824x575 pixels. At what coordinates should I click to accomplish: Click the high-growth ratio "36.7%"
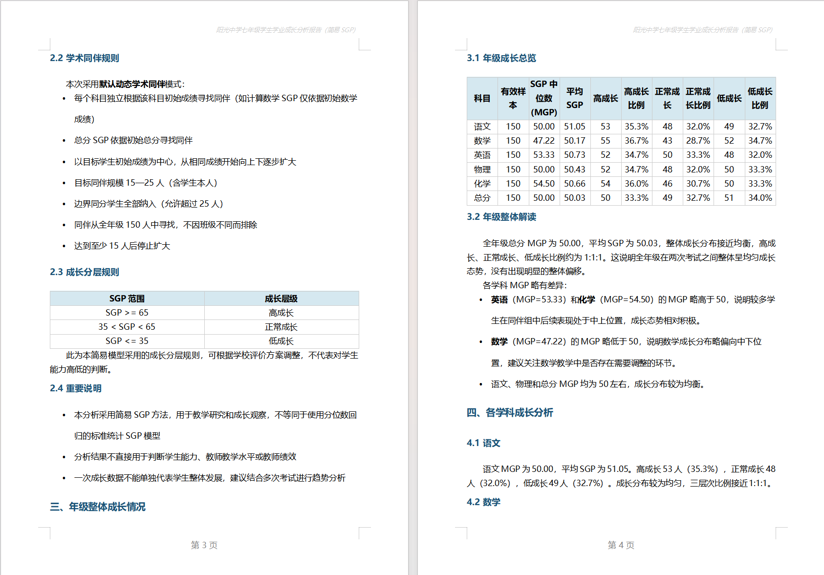coord(636,141)
